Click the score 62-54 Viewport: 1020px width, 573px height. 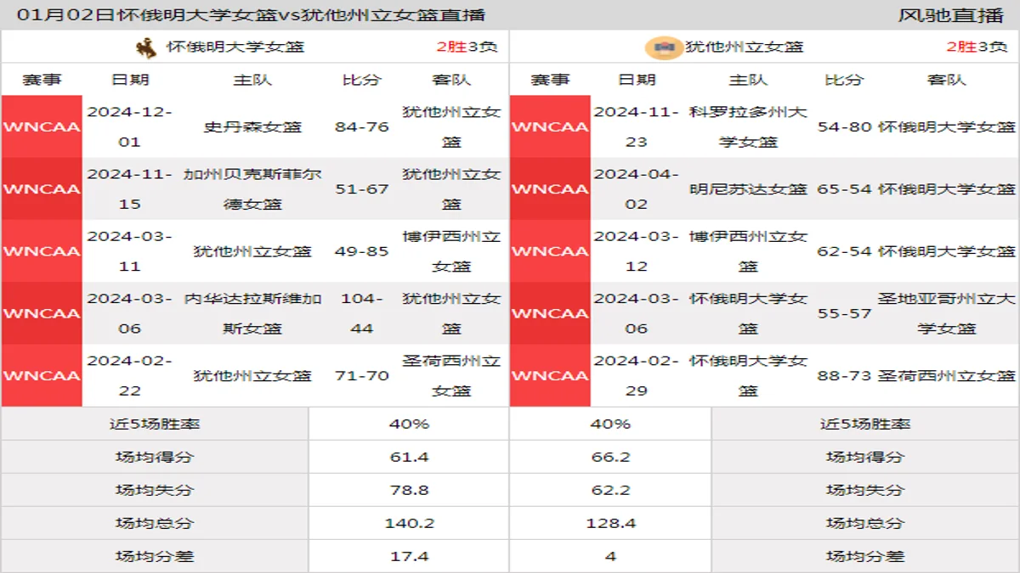844,250
